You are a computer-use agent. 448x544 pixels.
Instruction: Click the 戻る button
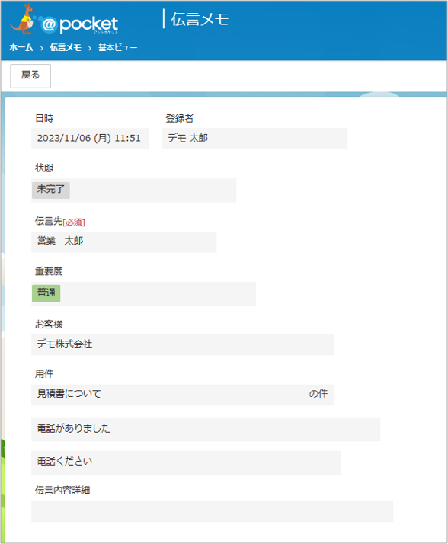[x=30, y=75]
